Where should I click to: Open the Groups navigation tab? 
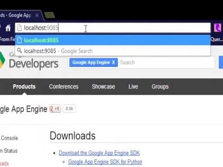(x=160, y=87)
